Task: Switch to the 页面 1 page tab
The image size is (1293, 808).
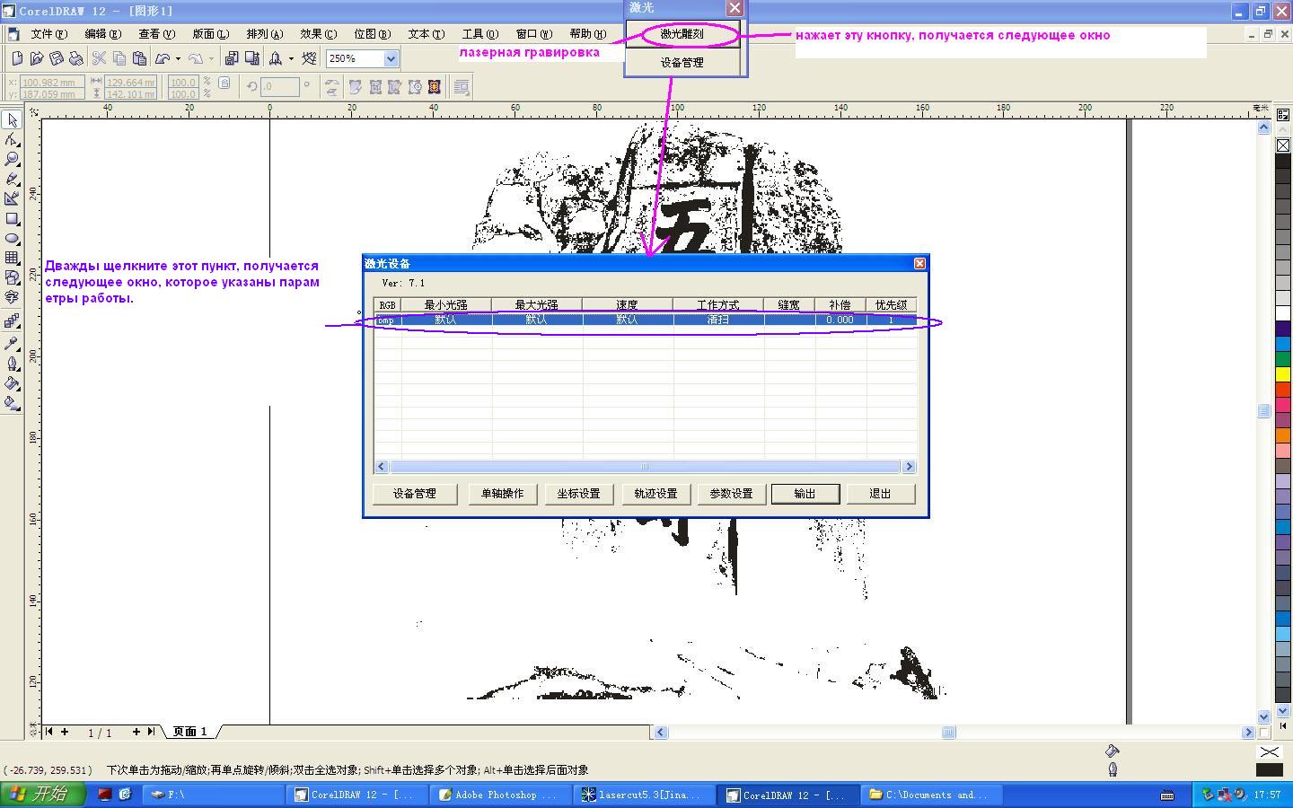Action: 189,732
